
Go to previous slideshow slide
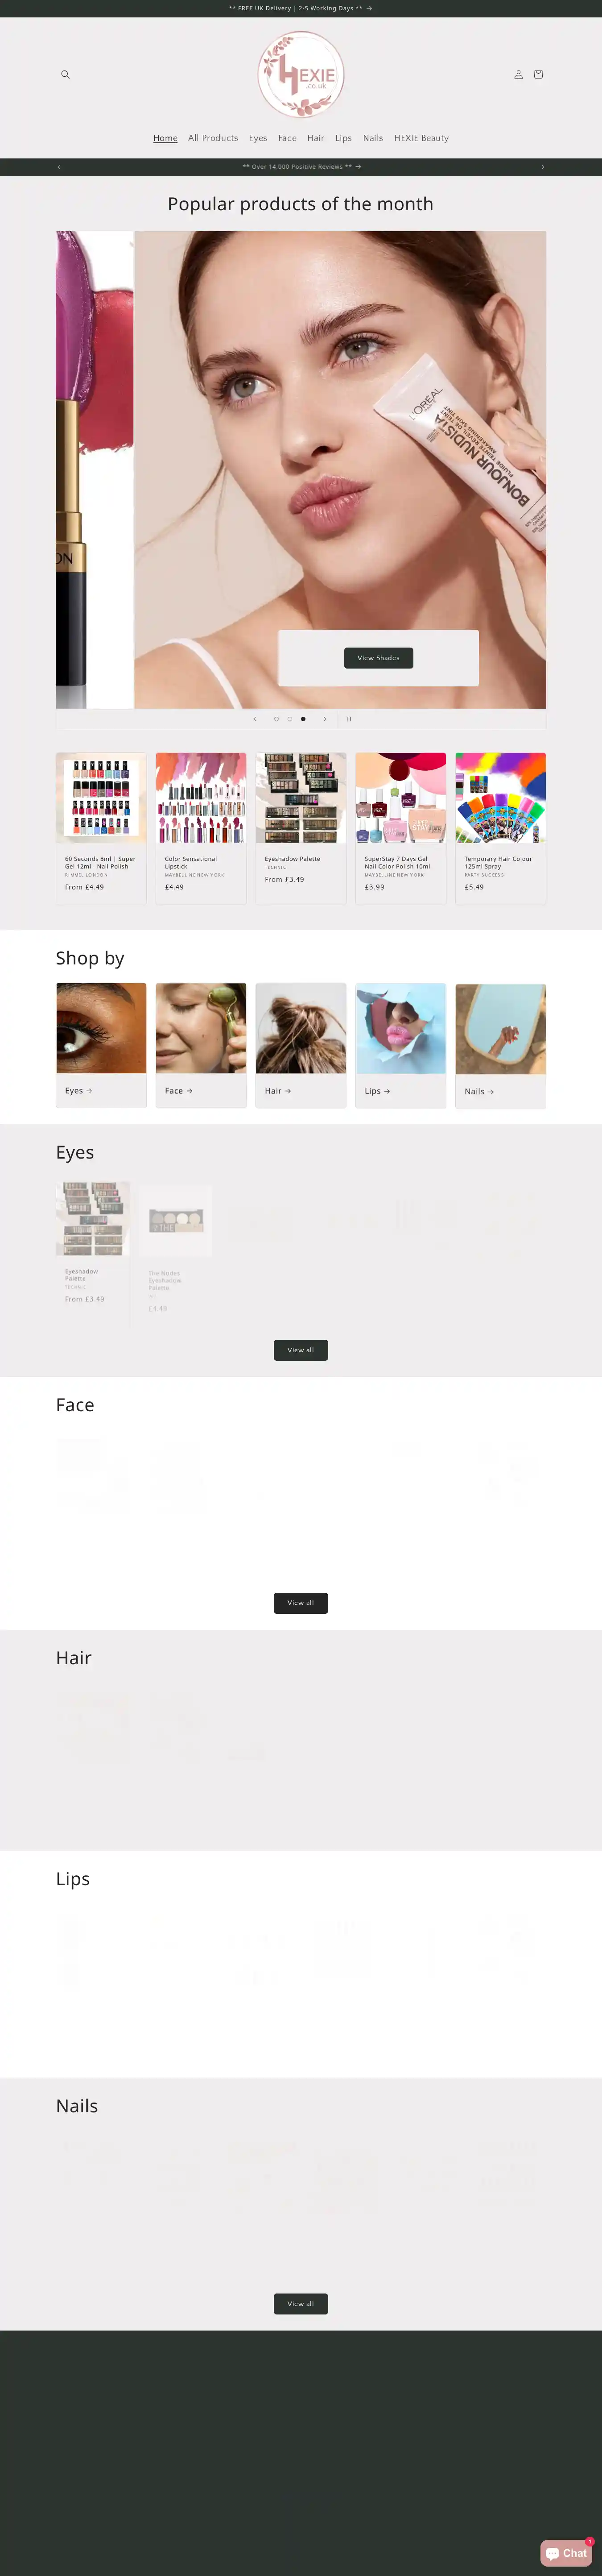pyautogui.click(x=254, y=719)
